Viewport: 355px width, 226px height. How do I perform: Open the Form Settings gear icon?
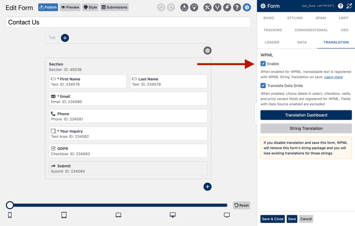[x=247, y=7]
